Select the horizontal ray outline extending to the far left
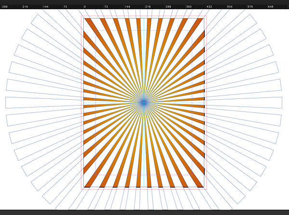The image size is (289, 215). (44, 103)
